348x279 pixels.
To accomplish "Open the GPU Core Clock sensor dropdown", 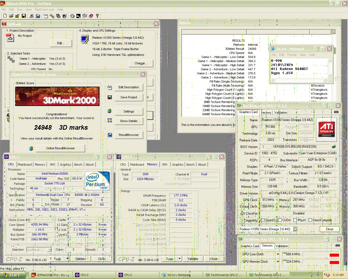I will click(x=278, y=254).
